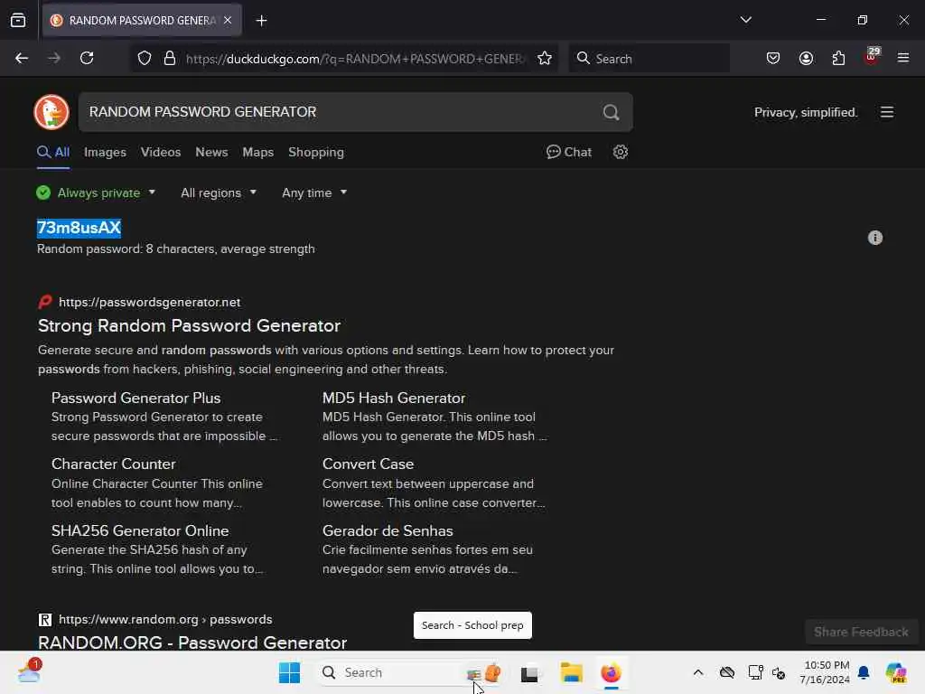Viewport: 925px width, 694px height.
Task: Close the RANDOM PASSWORD GENERATOR tab
Action: pyautogui.click(x=228, y=20)
